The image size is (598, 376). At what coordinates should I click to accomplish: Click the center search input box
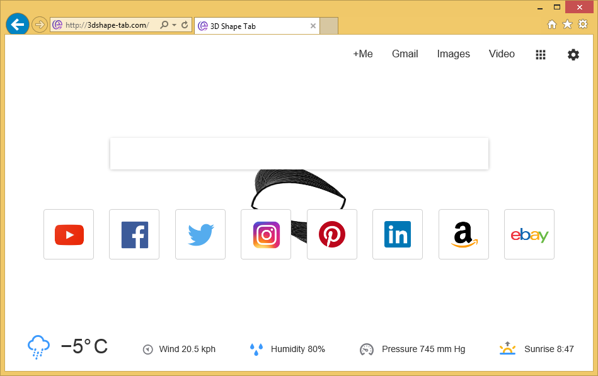[x=299, y=154]
